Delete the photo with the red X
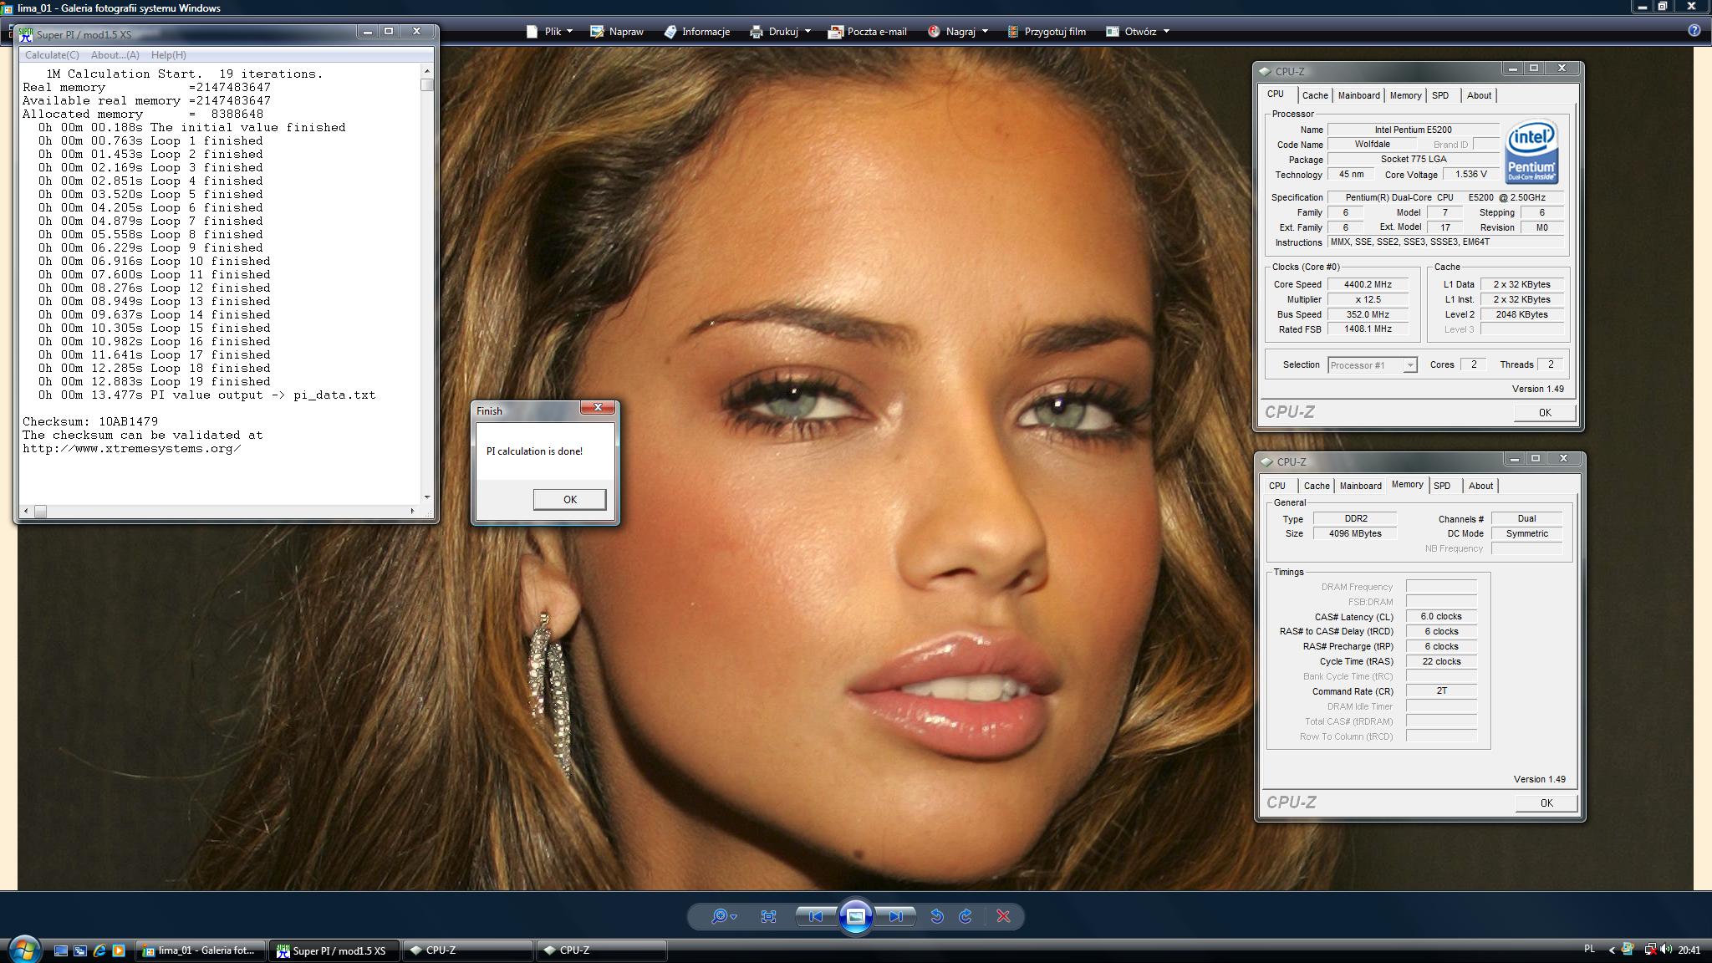The width and height of the screenshot is (1712, 963). click(1003, 917)
